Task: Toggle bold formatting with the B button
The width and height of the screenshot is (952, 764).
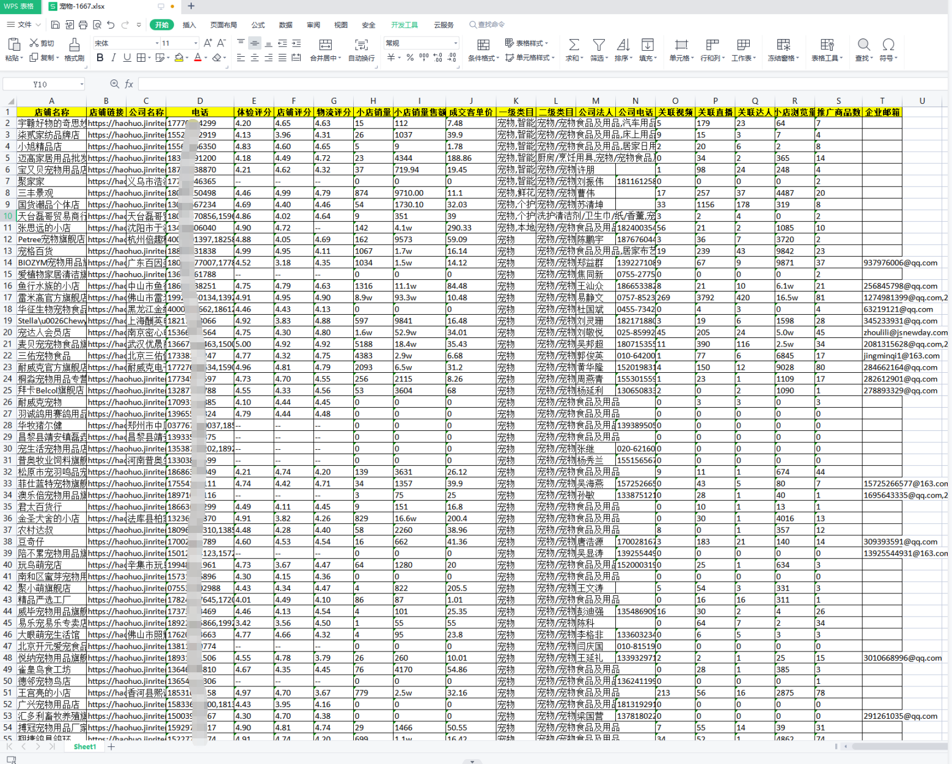Action: pos(100,57)
